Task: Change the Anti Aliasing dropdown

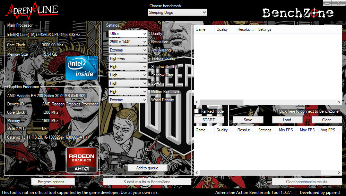Action: coord(128,50)
